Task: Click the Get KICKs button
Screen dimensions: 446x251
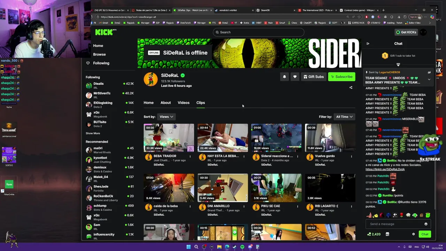Action: [406, 32]
